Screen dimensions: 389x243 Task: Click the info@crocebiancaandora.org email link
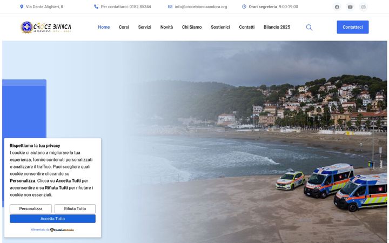(200, 6)
